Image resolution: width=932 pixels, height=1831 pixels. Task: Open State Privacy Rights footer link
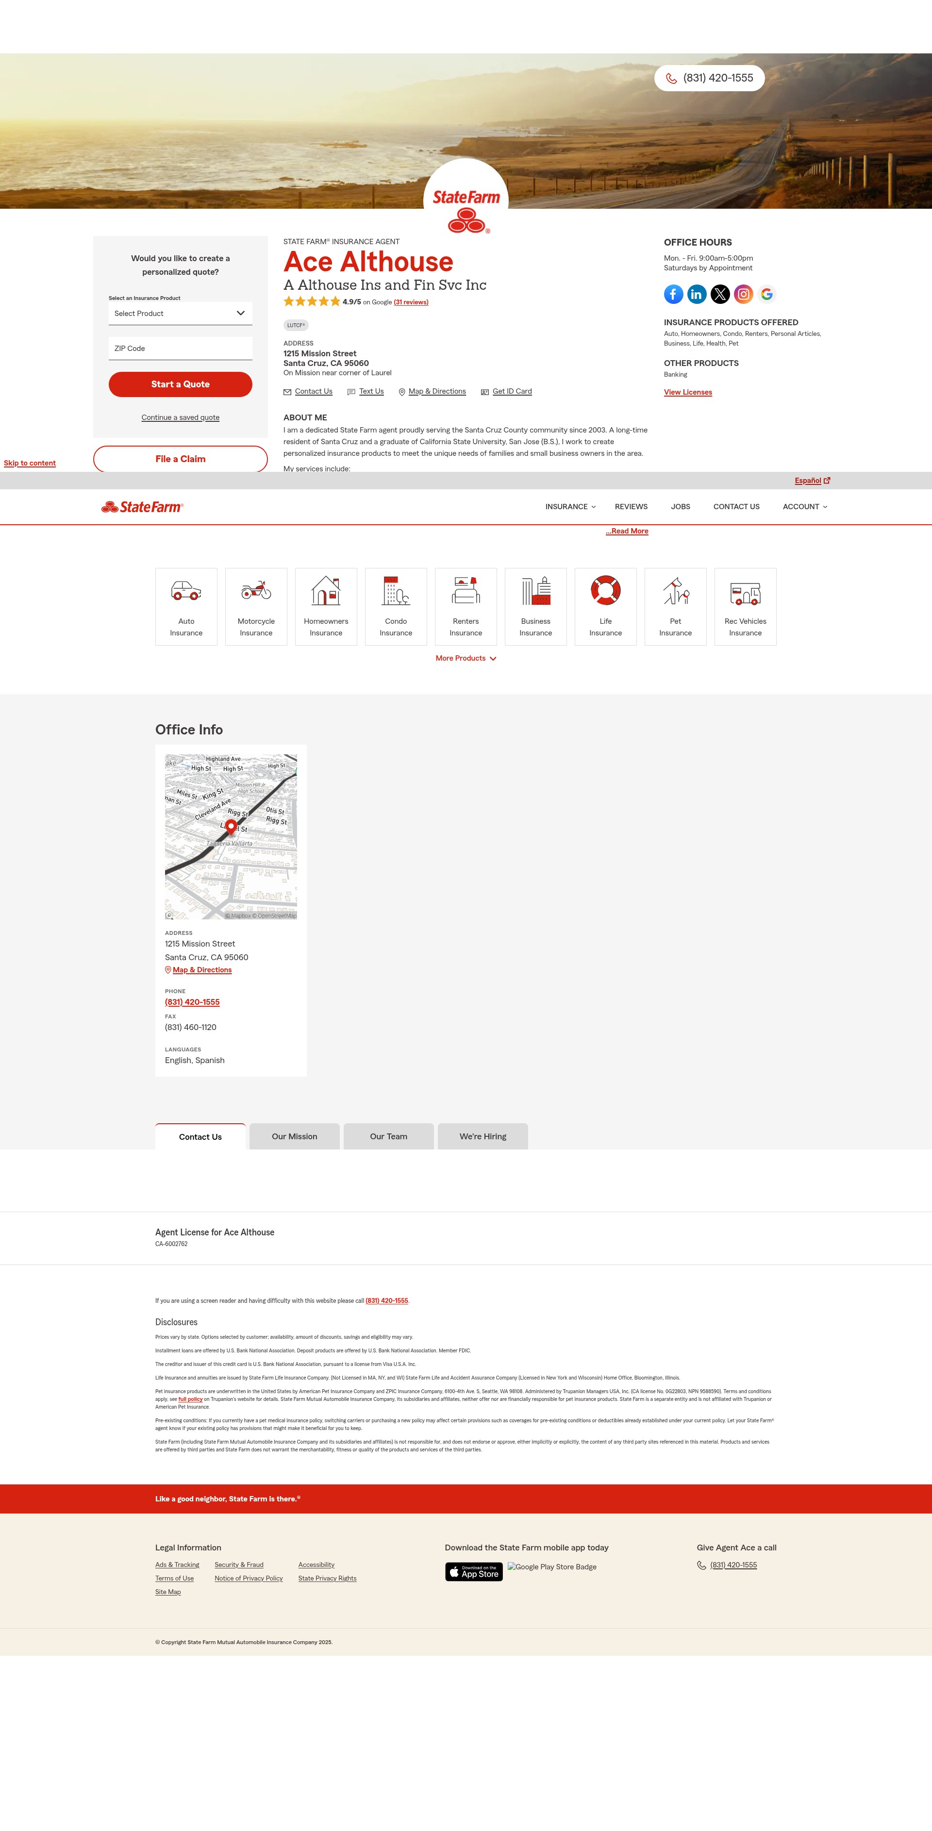327,1578
